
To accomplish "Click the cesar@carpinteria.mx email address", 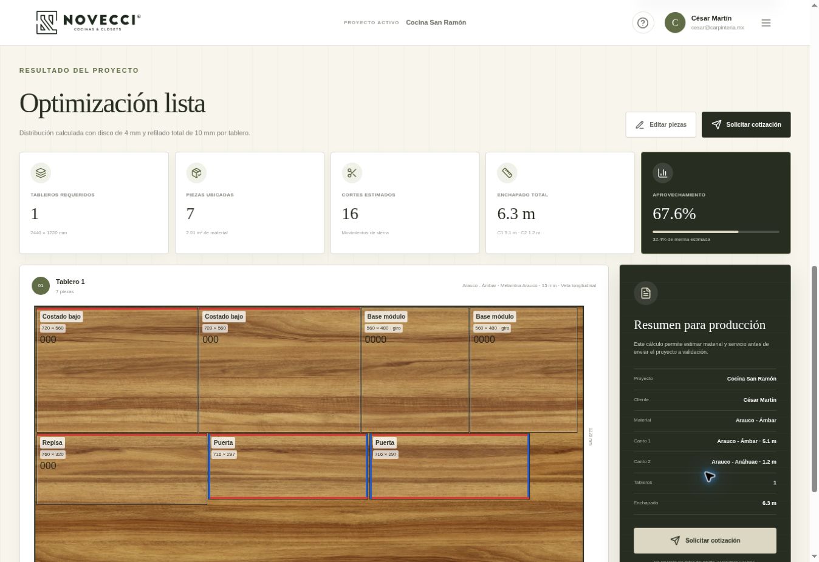I will coord(718,28).
